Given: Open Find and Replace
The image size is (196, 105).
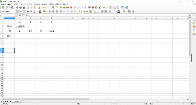Looking at the screenshot, I should click(x=53, y=8).
